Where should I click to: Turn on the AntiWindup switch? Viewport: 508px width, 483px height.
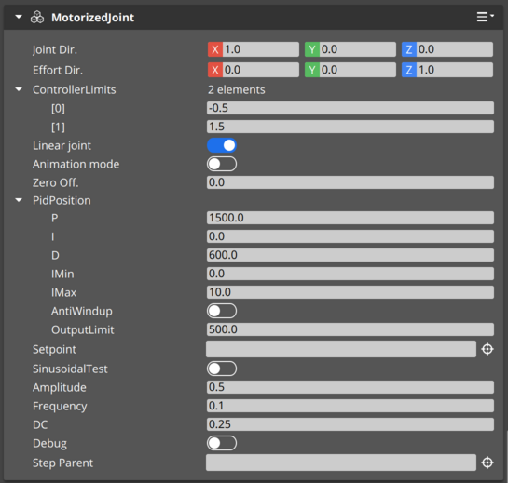point(222,311)
